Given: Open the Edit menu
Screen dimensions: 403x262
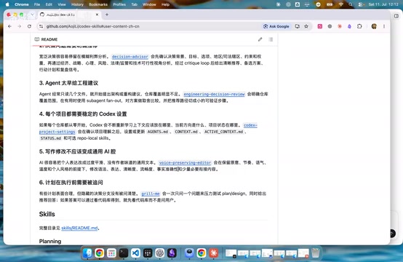Looking at the screenshot, I should click(x=49, y=4).
